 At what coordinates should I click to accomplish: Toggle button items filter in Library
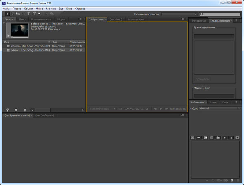(x=199, y=138)
